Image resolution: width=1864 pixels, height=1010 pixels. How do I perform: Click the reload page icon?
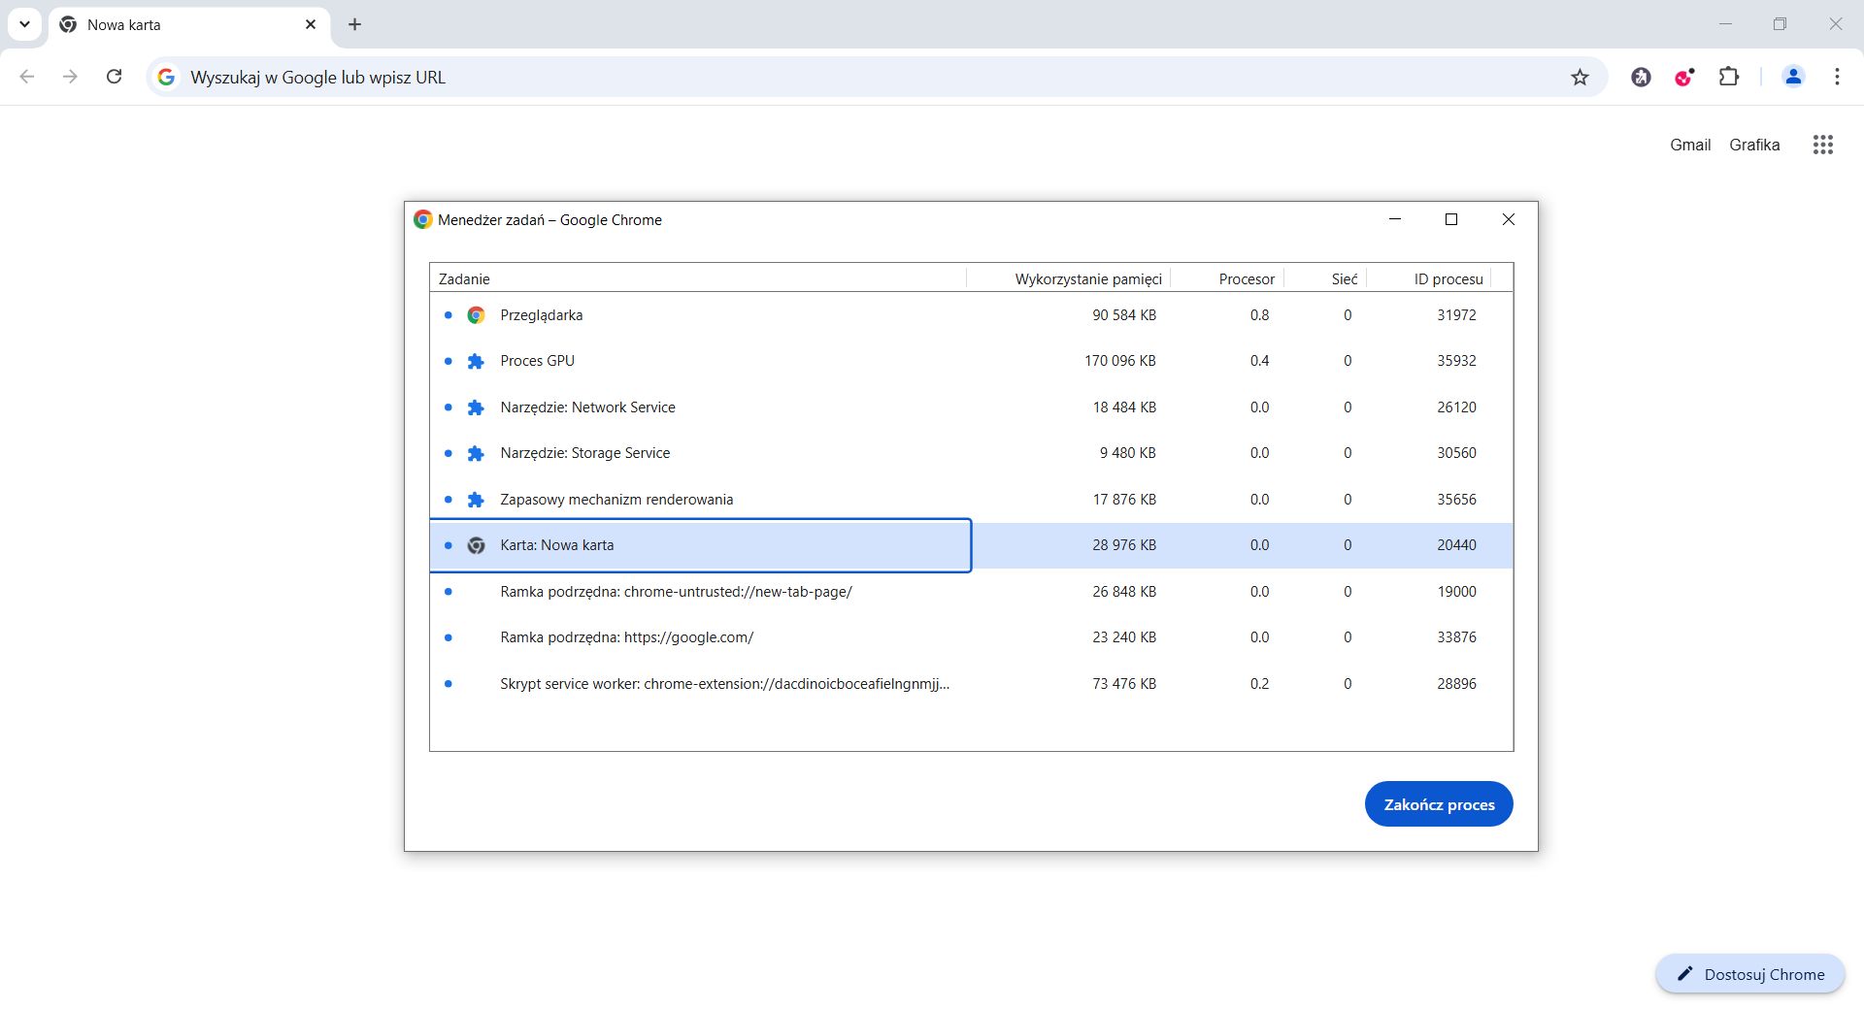(x=114, y=77)
